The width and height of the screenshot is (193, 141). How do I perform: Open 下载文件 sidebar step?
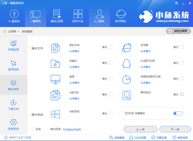click(14, 105)
